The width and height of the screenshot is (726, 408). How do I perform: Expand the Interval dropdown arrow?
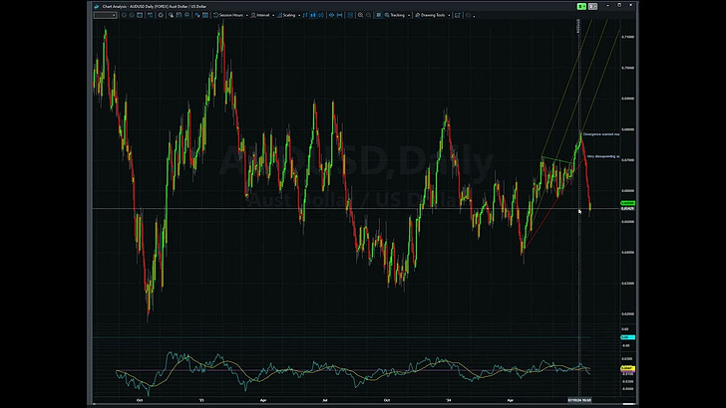(273, 15)
